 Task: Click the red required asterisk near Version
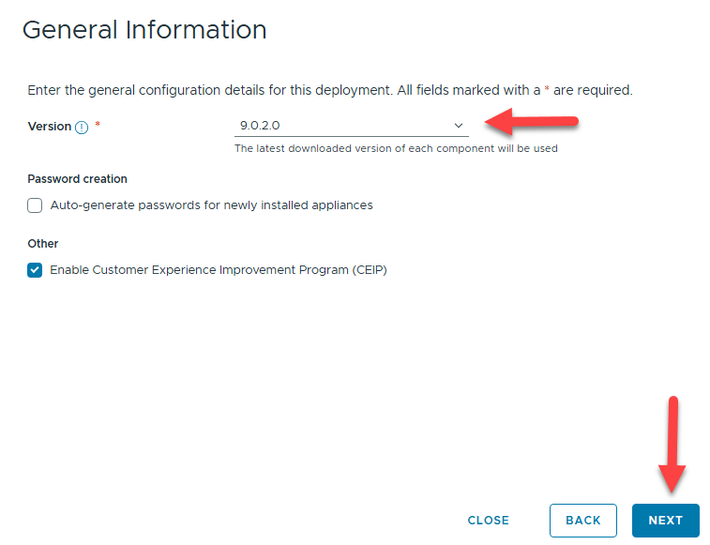98,126
